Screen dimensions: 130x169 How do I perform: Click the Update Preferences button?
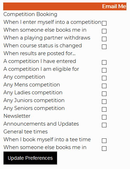click(x=30, y=158)
